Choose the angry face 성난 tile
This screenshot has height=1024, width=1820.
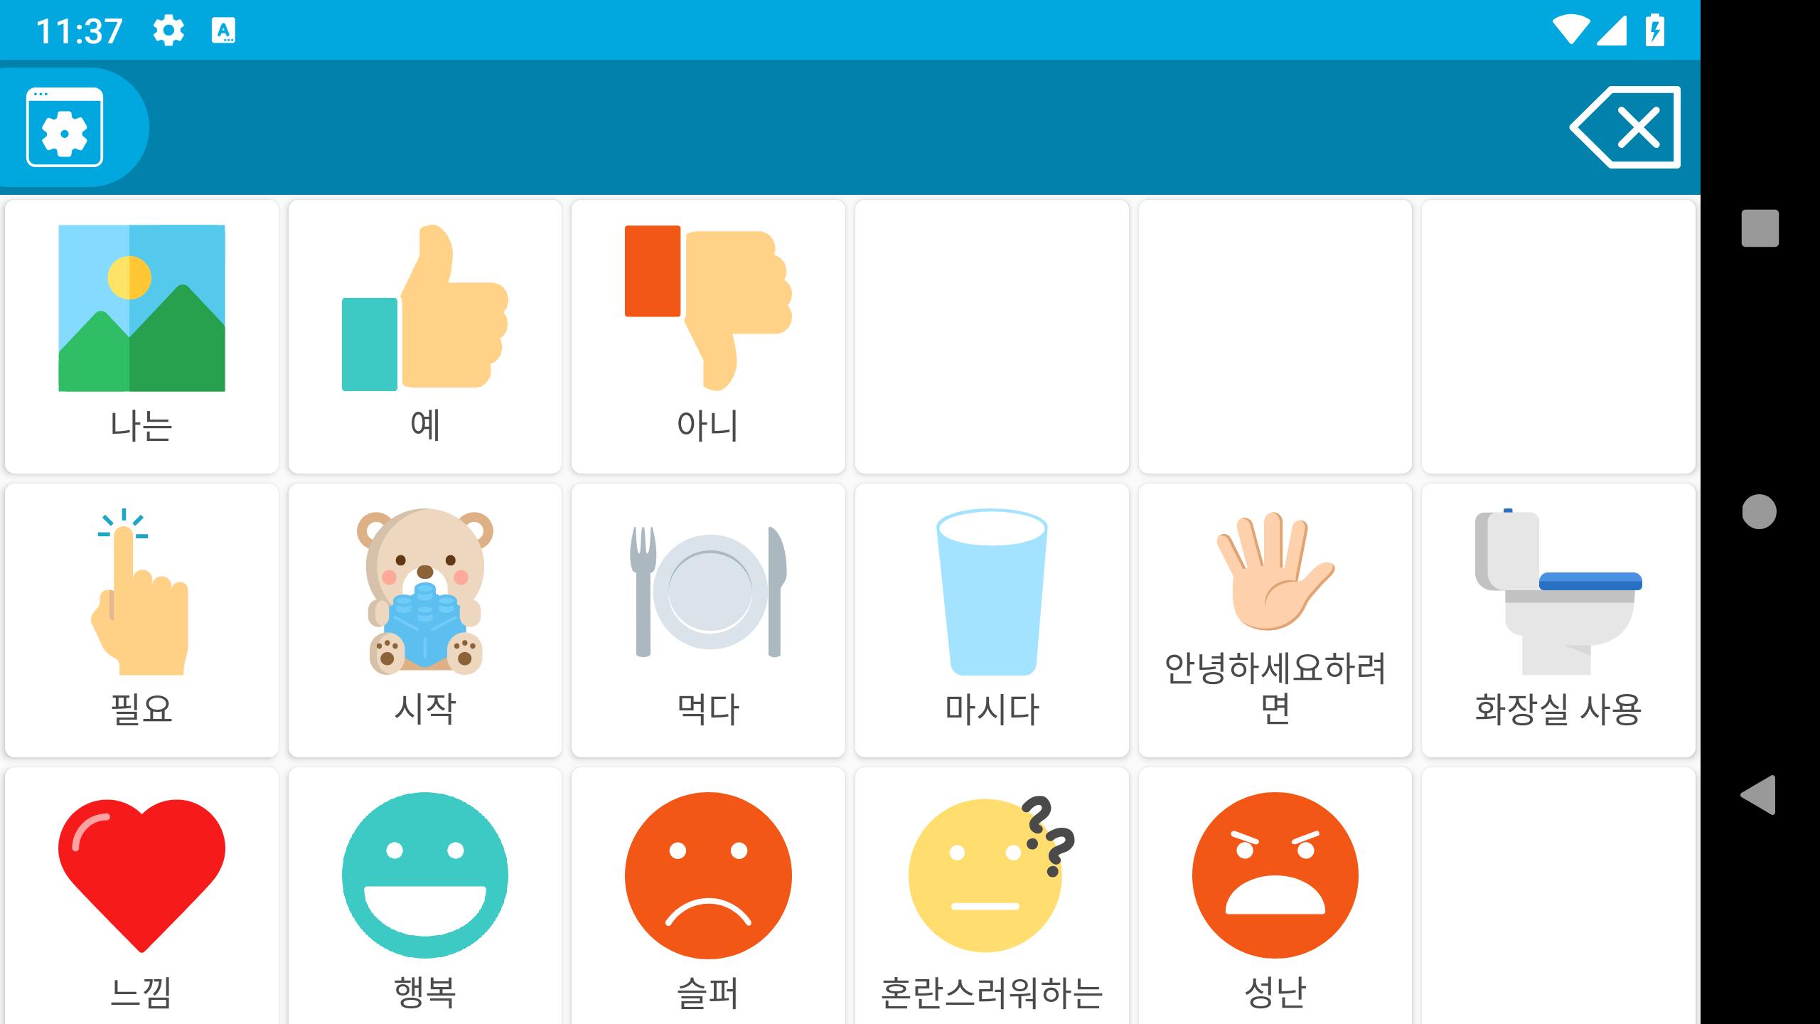[x=1275, y=896]
